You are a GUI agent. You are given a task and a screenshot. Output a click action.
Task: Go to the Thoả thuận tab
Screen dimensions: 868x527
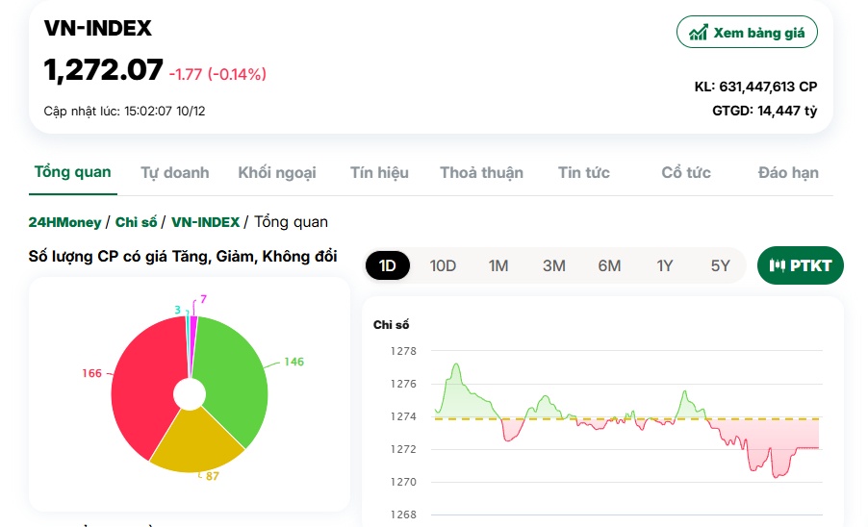(481, 173)
